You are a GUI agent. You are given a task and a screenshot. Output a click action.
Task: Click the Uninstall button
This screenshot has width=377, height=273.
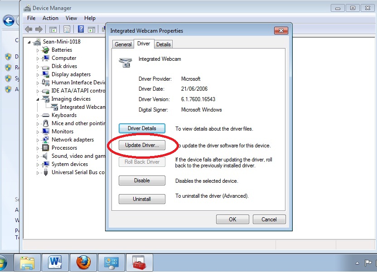142,199
